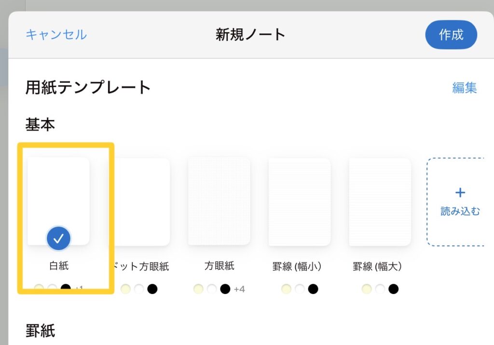Choose black color swatch under 方眼紙
Screen dimensions: 494x345
click(x=225, y=289)
